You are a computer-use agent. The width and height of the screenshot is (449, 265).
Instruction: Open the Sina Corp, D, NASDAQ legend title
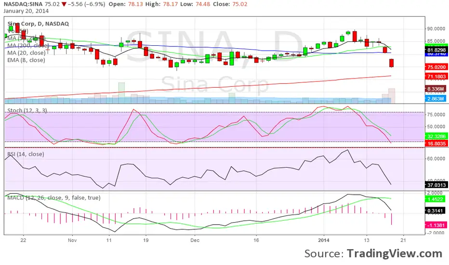(x=38, y=24)
